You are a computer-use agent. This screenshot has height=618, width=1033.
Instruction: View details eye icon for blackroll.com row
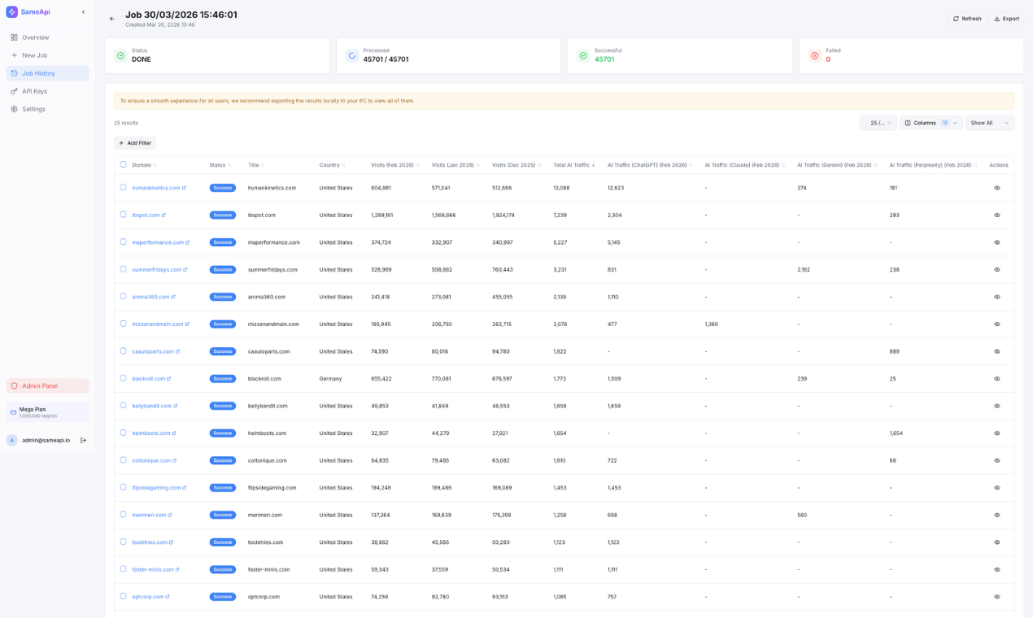click(997, 379)
